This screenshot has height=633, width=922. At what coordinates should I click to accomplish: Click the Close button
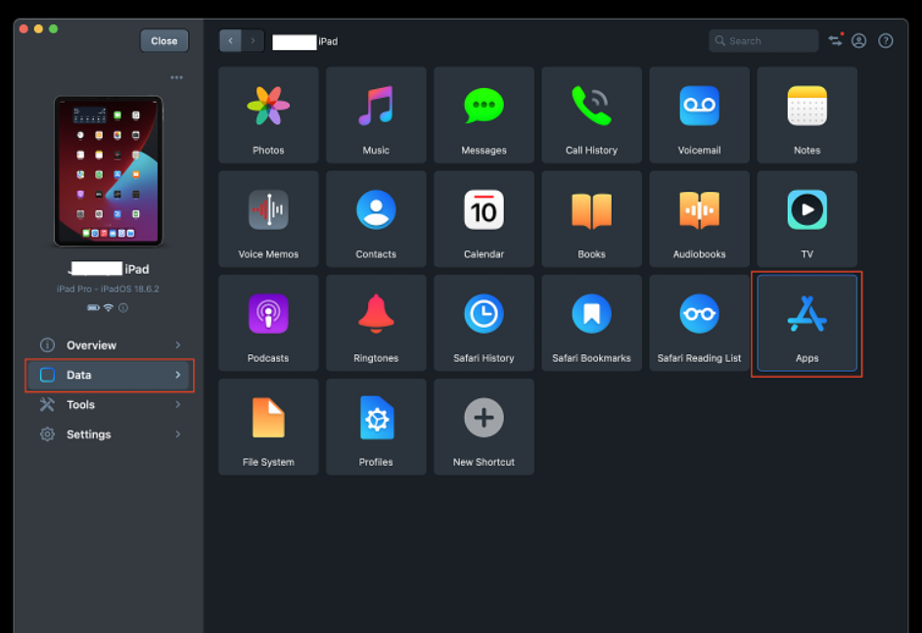click(x=164, y=40)
